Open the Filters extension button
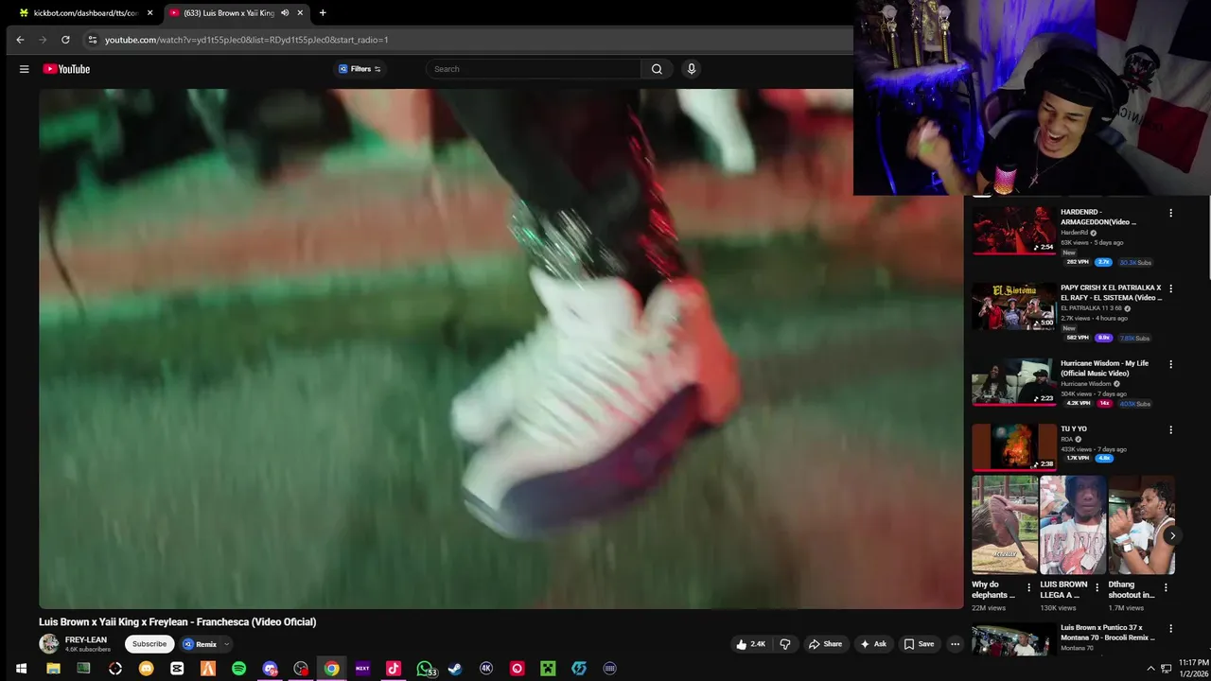The height and width of the screenshot is (681, 1211). tap(360, 69)
